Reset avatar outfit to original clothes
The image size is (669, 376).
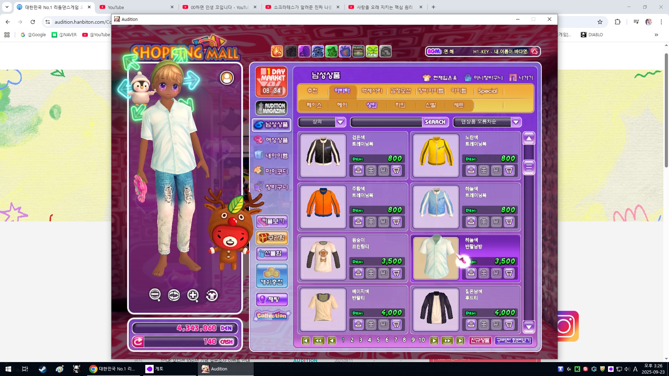pos(212,295)
